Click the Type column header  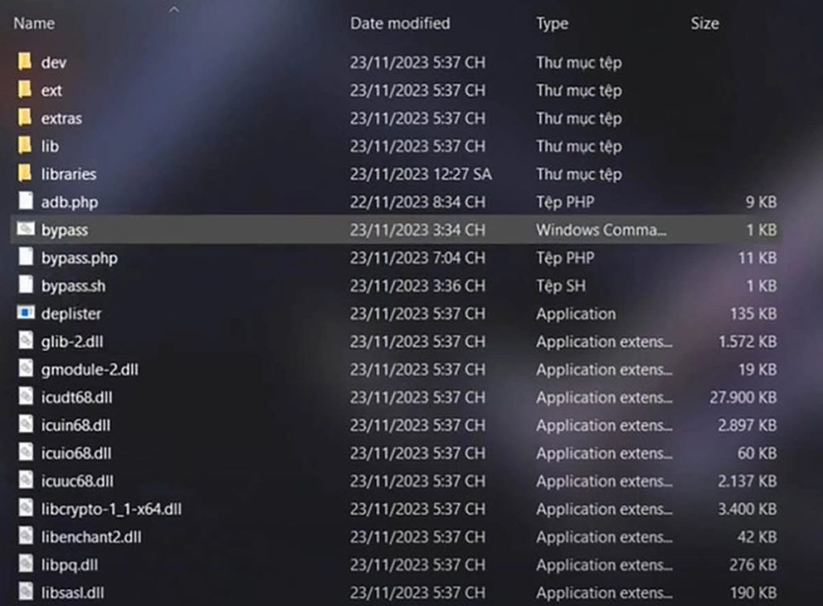[x=552, y=24]
